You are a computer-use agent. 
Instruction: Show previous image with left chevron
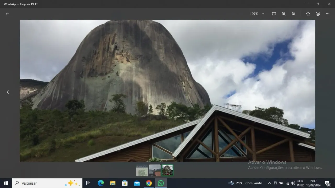[8, 92]
